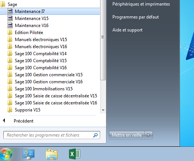Click the Saisie de caisse décentralisée V15 folder icon

pos(10,96)
